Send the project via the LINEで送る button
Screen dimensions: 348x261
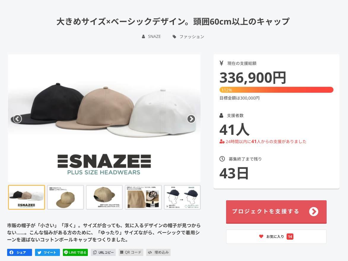tap(75, 252)
